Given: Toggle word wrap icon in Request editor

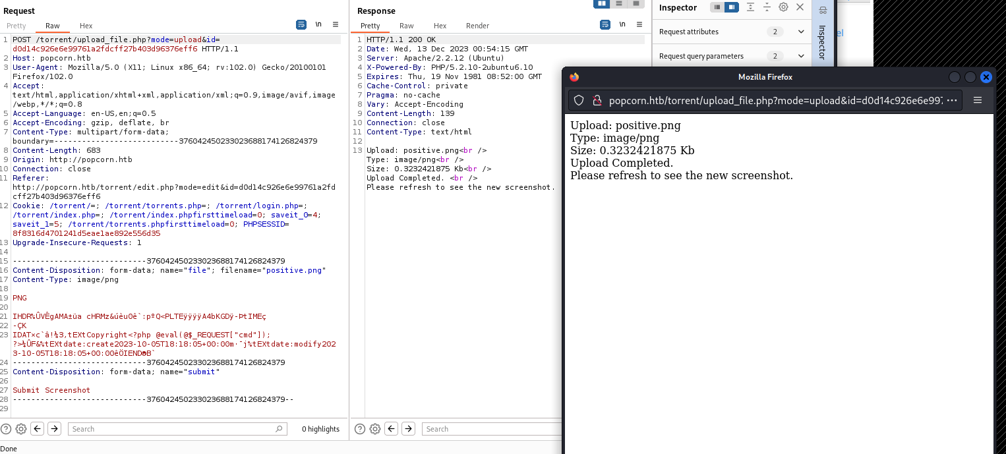Looking at the screenshot, I should [301, 25].
